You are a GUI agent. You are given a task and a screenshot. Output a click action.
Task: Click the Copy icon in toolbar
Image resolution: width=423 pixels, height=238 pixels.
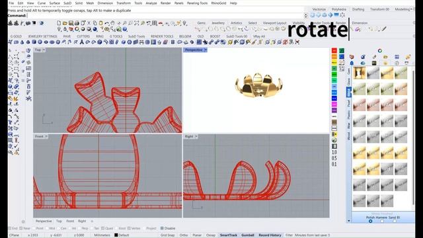point(95,23)
